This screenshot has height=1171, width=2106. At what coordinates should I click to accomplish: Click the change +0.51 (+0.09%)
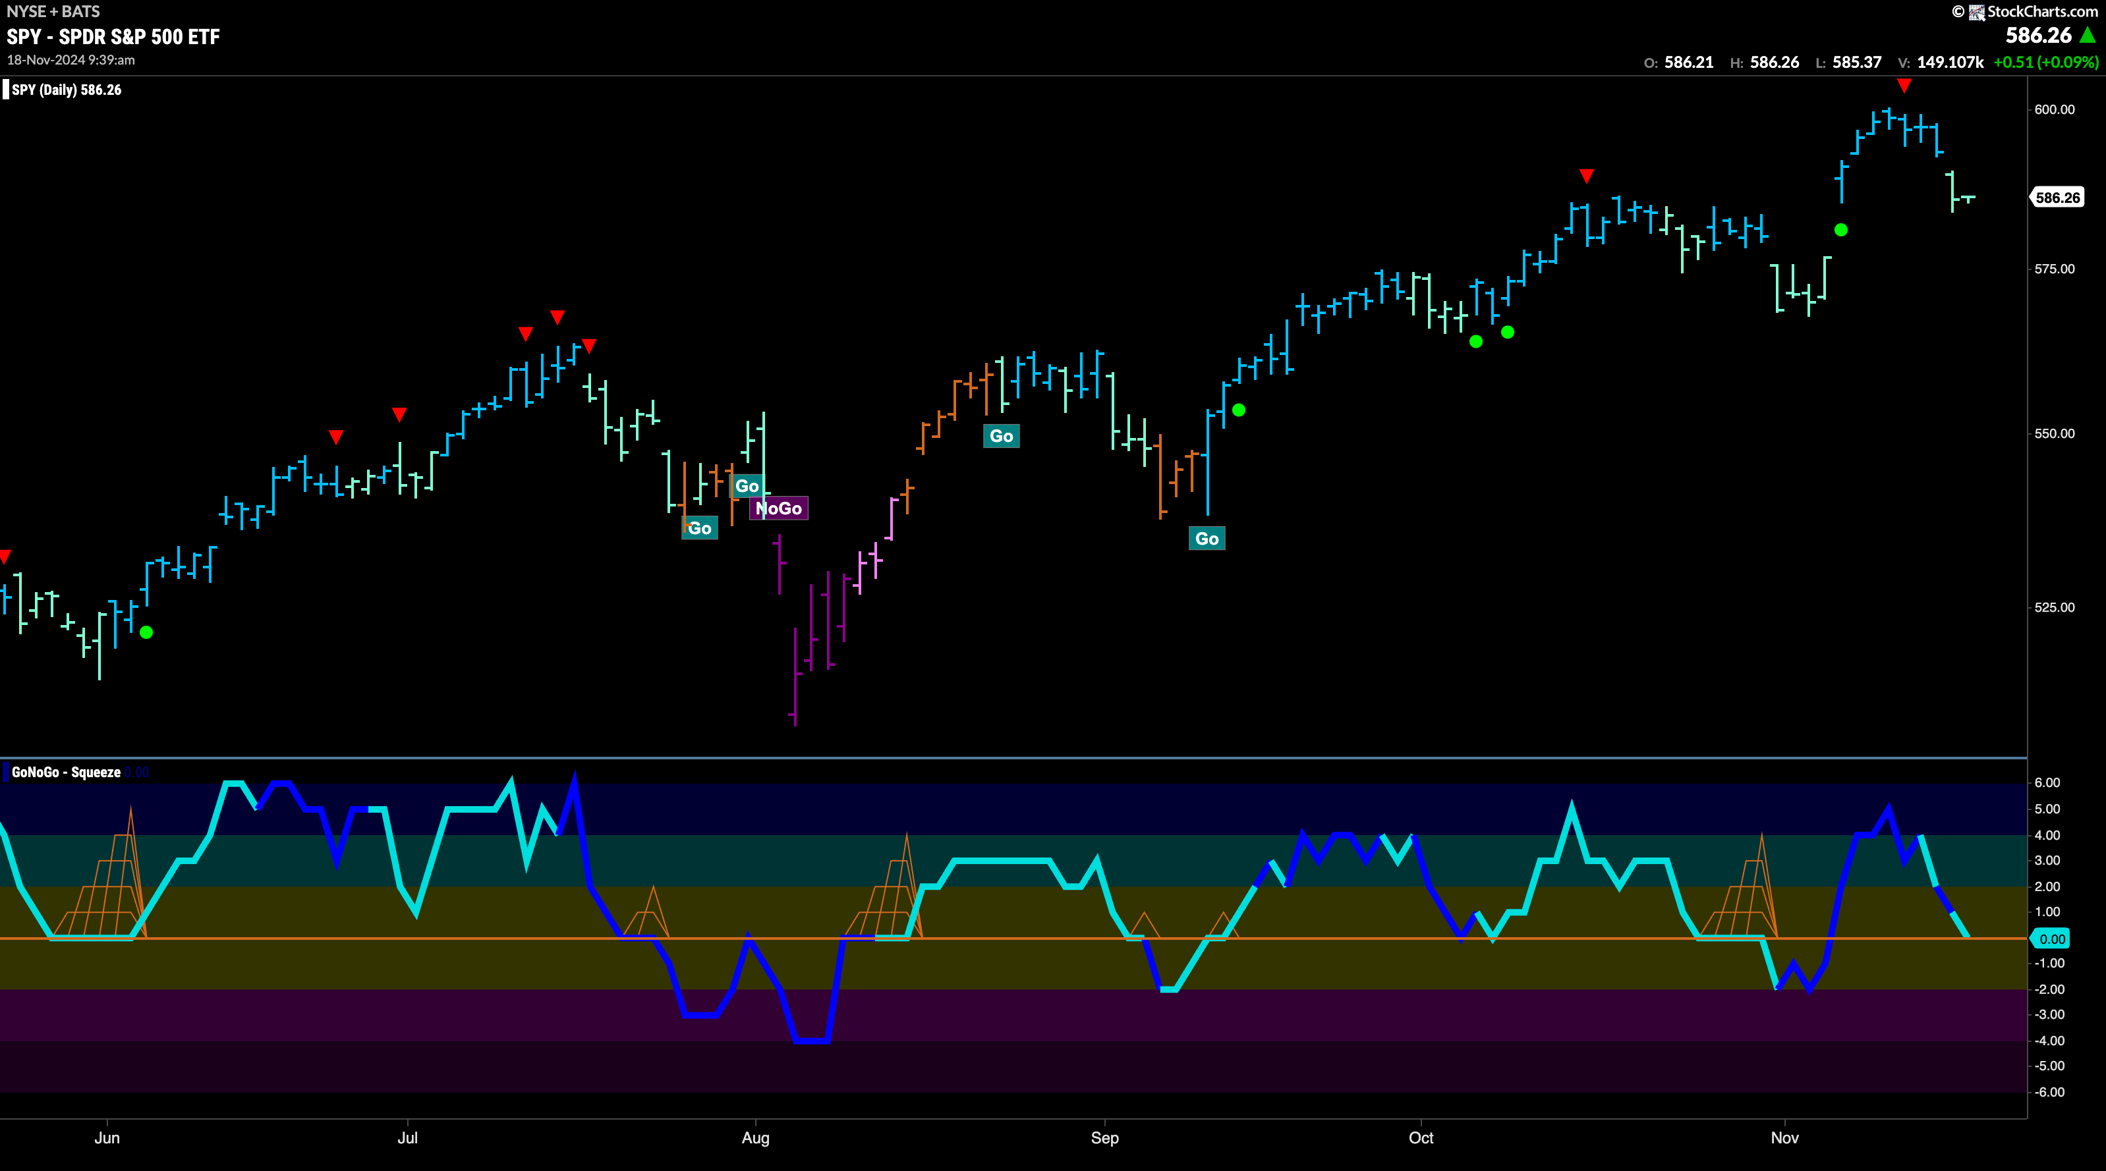[2045, 62]
